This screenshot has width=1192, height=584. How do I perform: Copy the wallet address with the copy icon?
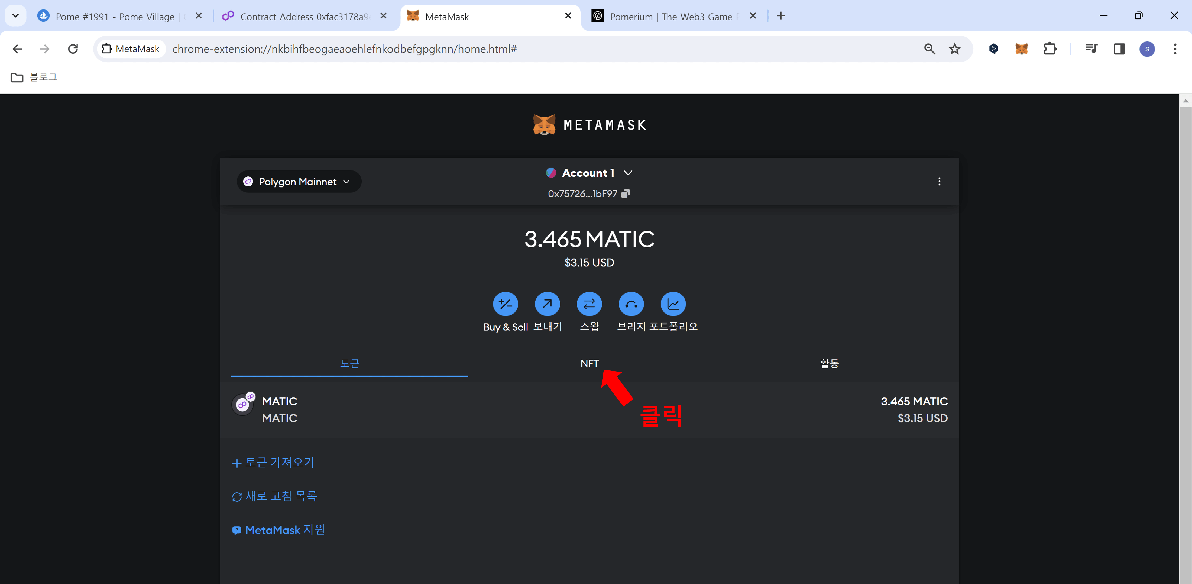(x=626, y=193)
